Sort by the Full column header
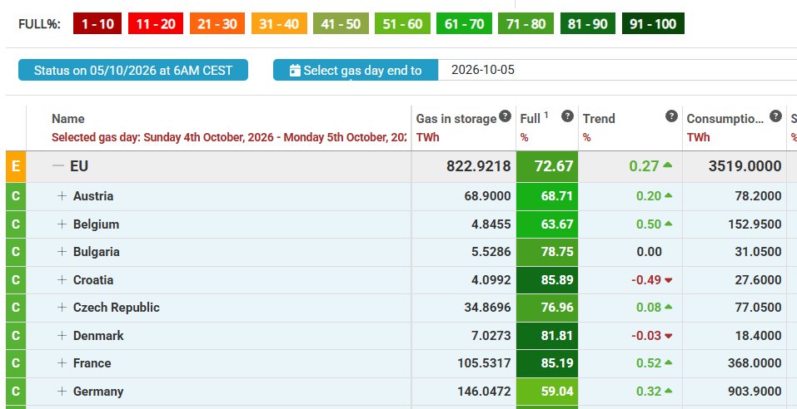 [531, 119]
